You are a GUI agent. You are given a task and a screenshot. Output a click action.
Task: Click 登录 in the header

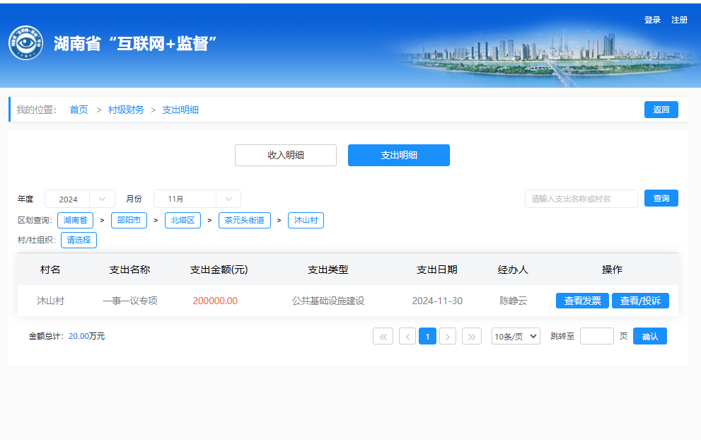coord(652,20)
